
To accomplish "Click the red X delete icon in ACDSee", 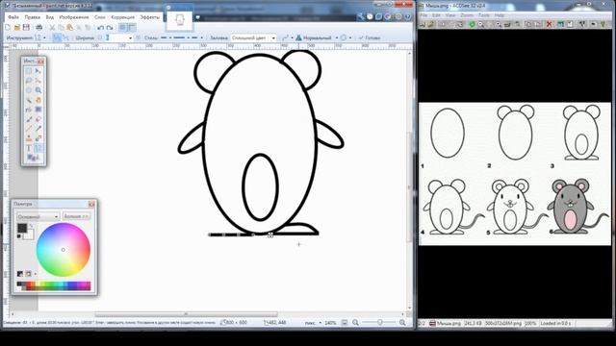I will [550, 24].
